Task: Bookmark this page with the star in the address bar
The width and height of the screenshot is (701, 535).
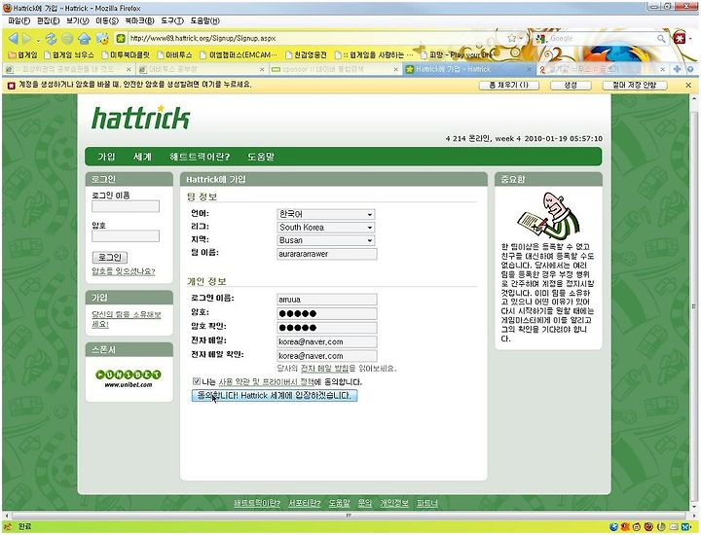Action: coord(512,38)
